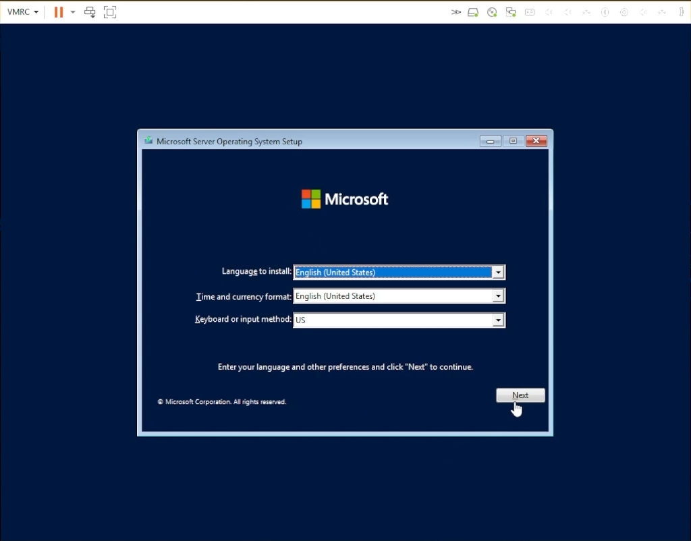Open the Language to install dropdown

498,272
